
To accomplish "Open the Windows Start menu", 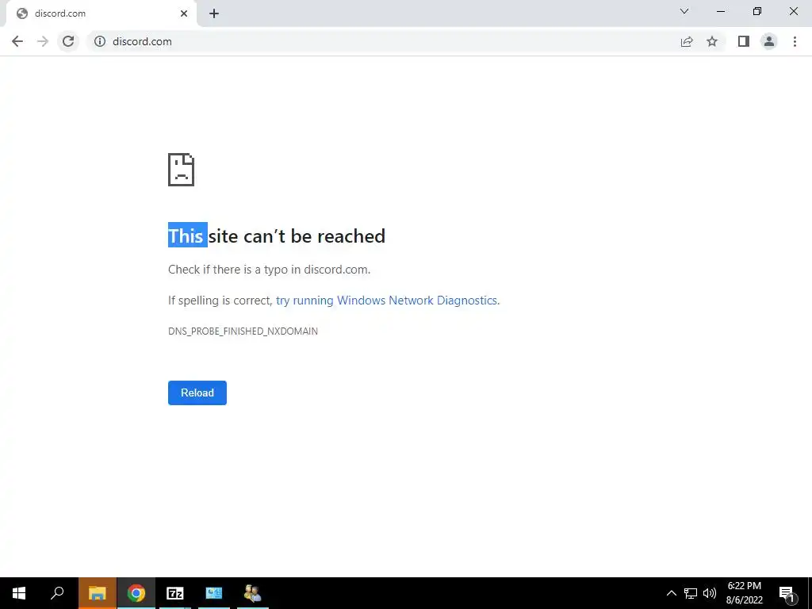I will coord(19,593).
